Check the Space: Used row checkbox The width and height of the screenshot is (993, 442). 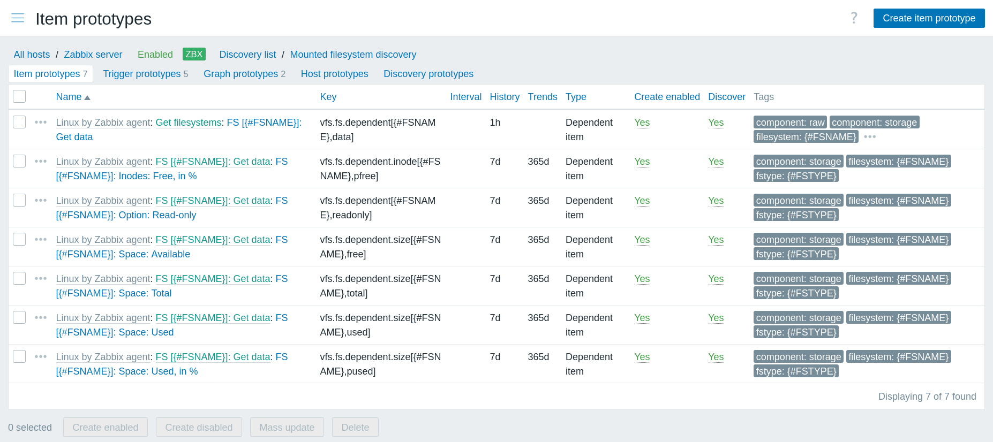(19, 317)
